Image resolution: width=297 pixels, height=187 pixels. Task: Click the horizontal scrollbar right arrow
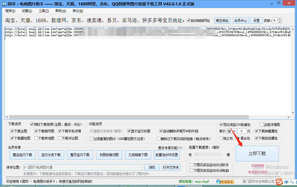tap(288, 117)
